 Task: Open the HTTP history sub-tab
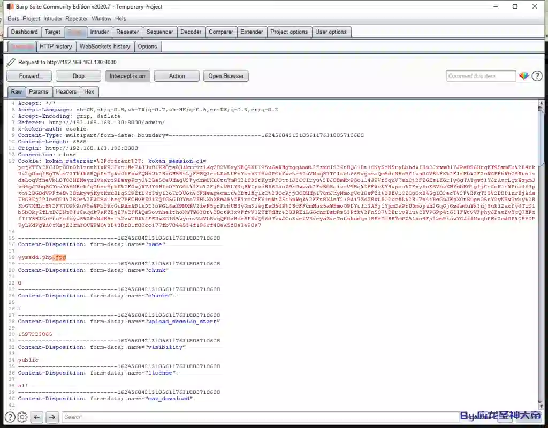coord(56,47)
